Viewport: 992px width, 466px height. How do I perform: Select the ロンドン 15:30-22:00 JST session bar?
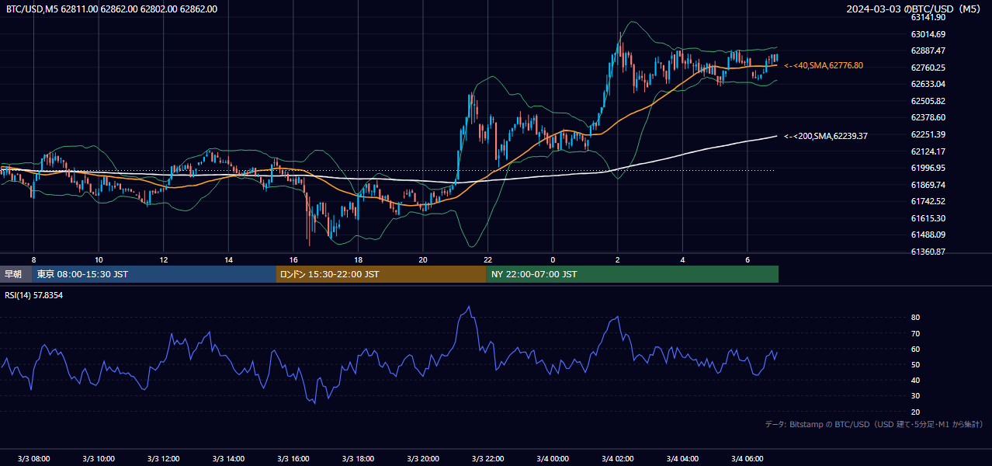(x=381, y=274)
